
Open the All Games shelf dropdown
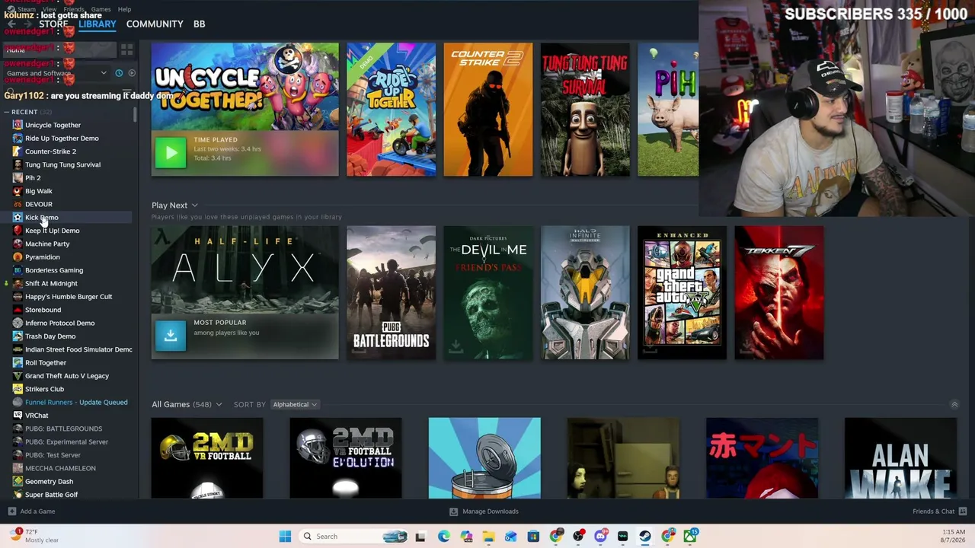pos(219,405)
